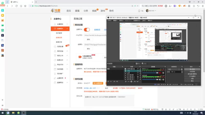Click the Douyu logo in the site header

pos(56,11)
